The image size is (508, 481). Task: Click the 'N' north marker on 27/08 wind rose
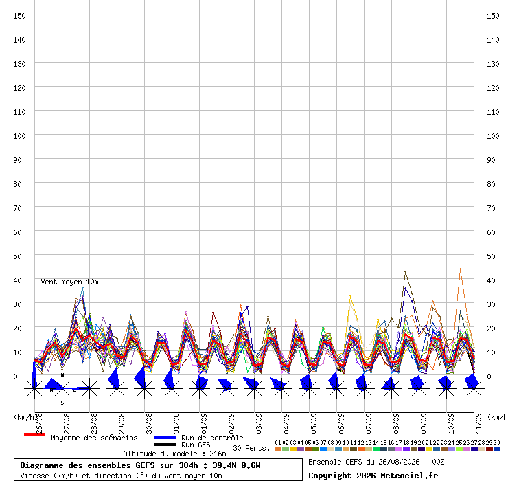tap(62, 375)
